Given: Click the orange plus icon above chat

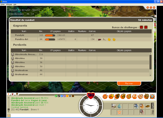Looking at the screenshot, I should pos(8,94).
